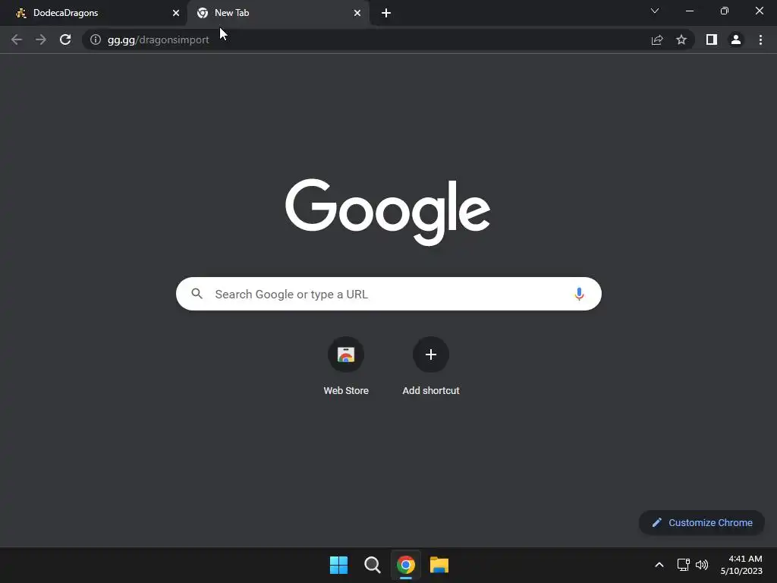Screen dimensions: 777x583
Task: Open a new tab with the plus button
Action: click(x=386, y=13)
